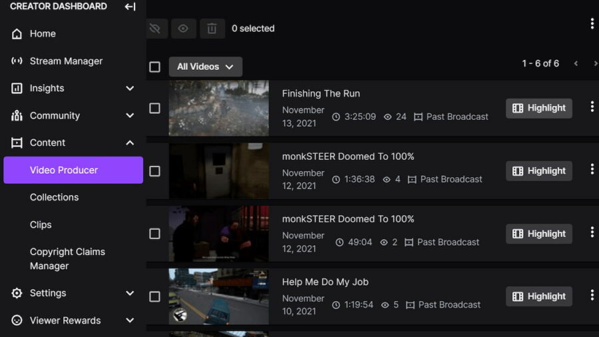
Task: Go to previous page of videos
Action: click(576, 63)
